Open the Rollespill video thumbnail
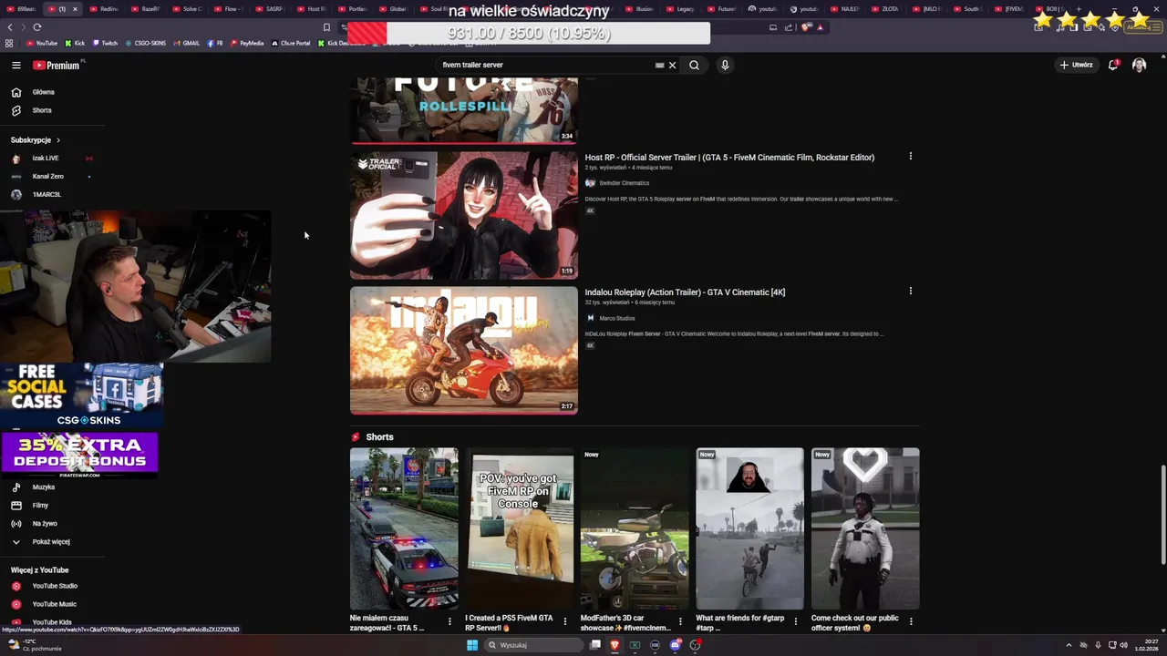 click(464, 110)
